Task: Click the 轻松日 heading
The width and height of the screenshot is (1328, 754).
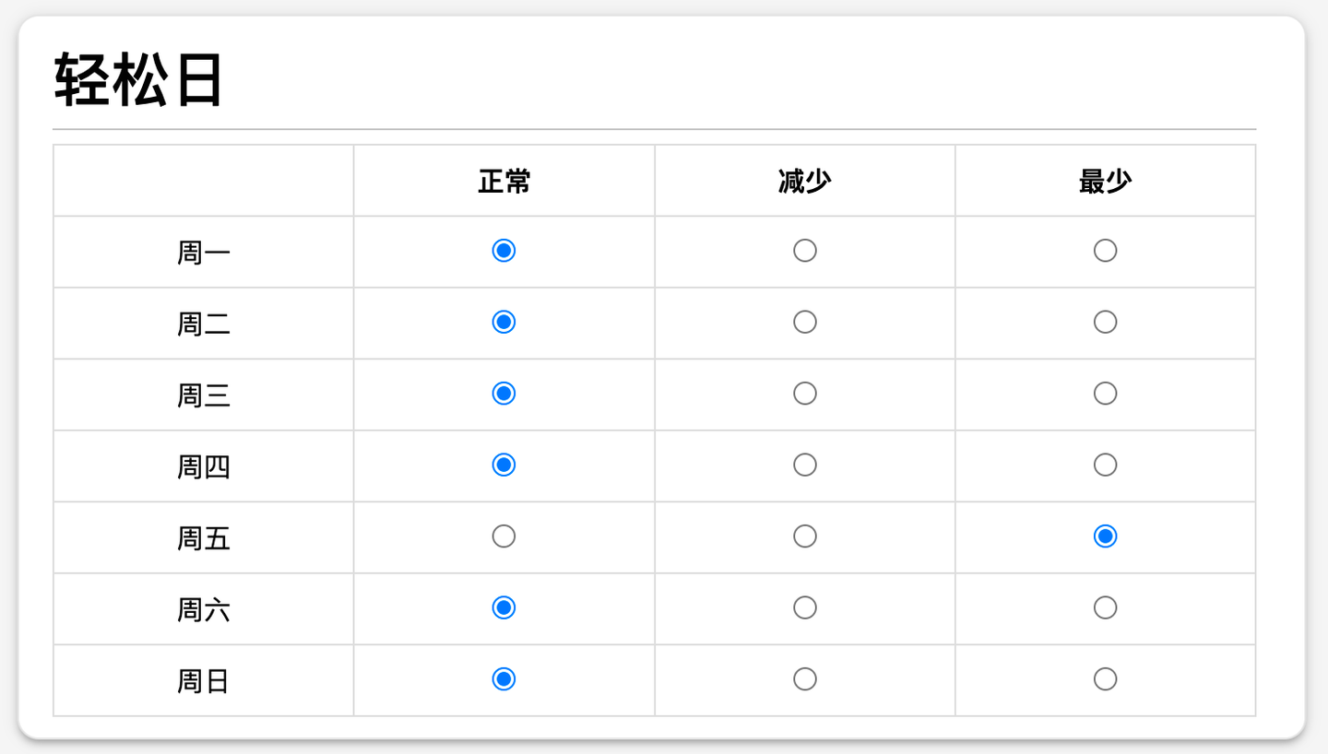Action: 138,81
